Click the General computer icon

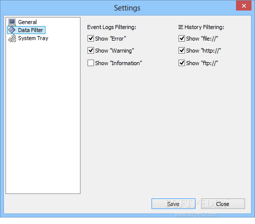click(x=12, y=22)
